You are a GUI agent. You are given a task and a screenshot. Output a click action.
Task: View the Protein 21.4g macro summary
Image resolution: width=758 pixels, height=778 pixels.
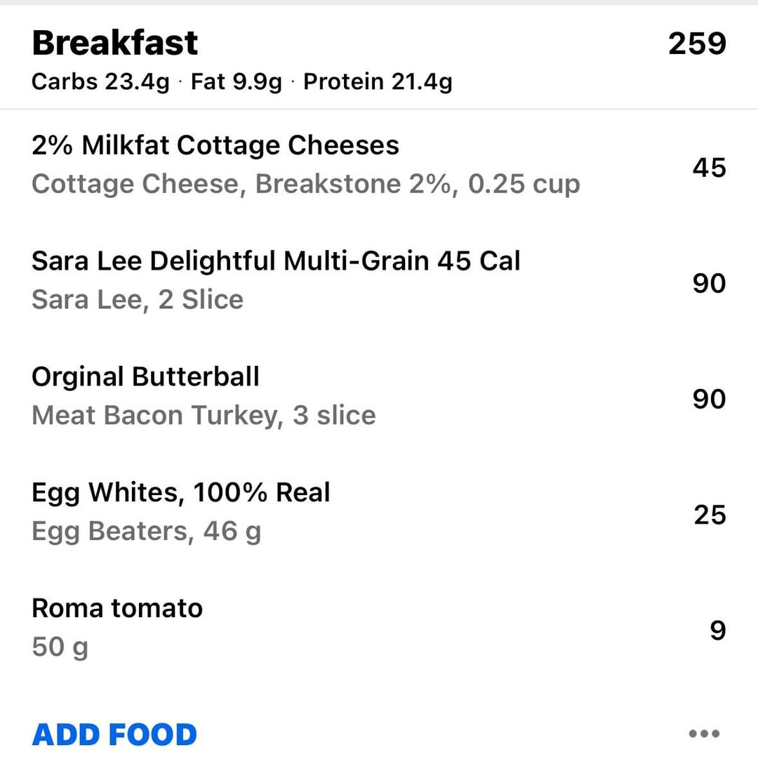378,82
